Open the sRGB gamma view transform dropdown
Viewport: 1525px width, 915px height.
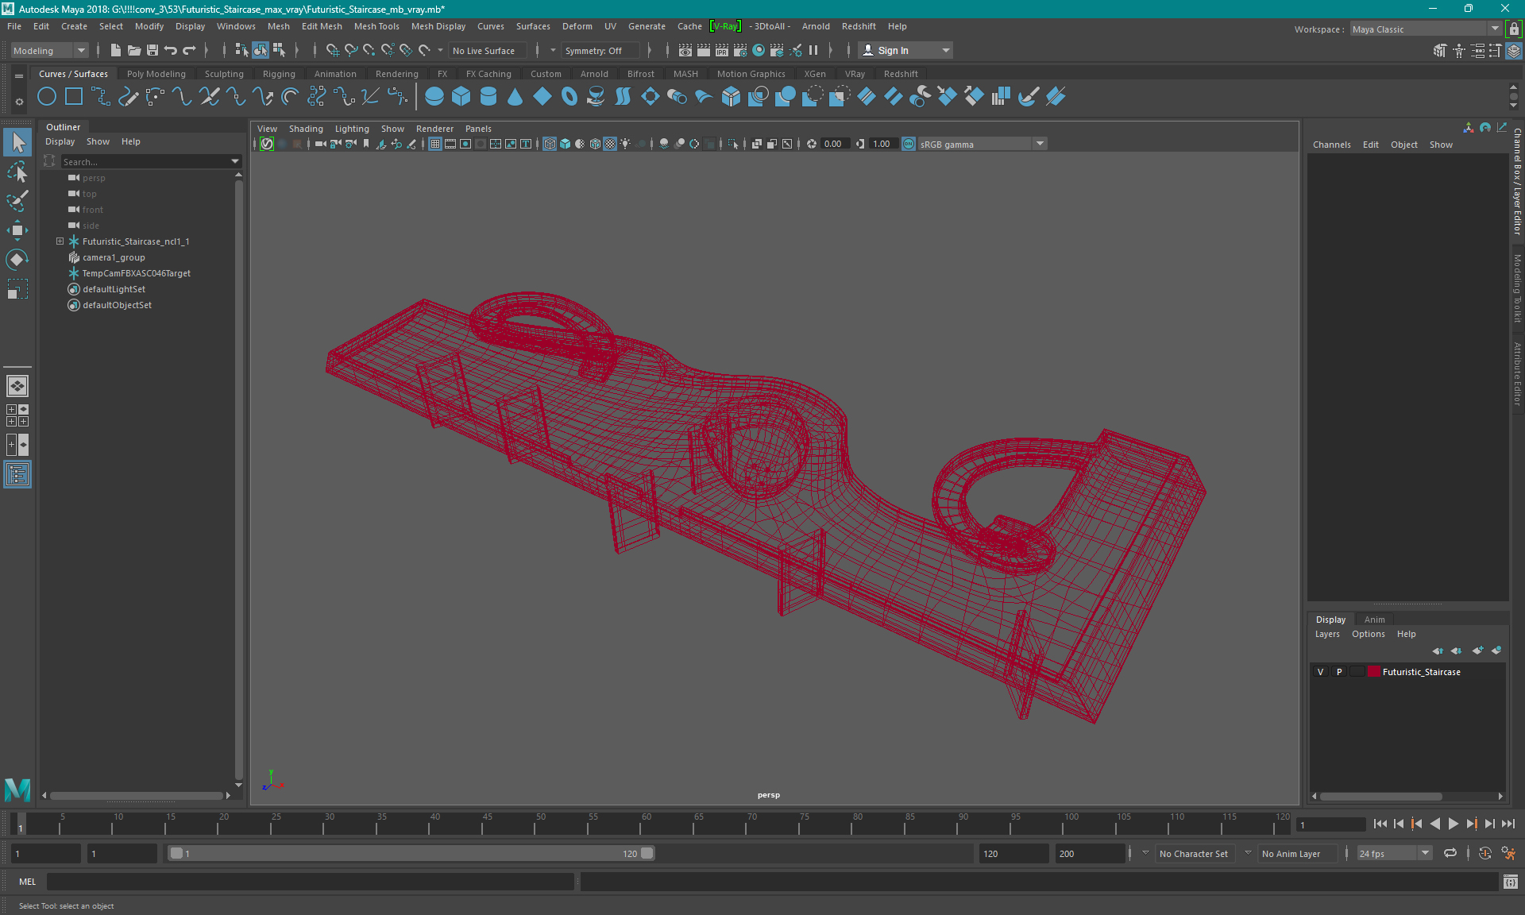pyautogui.click(x=1040, y=144)
